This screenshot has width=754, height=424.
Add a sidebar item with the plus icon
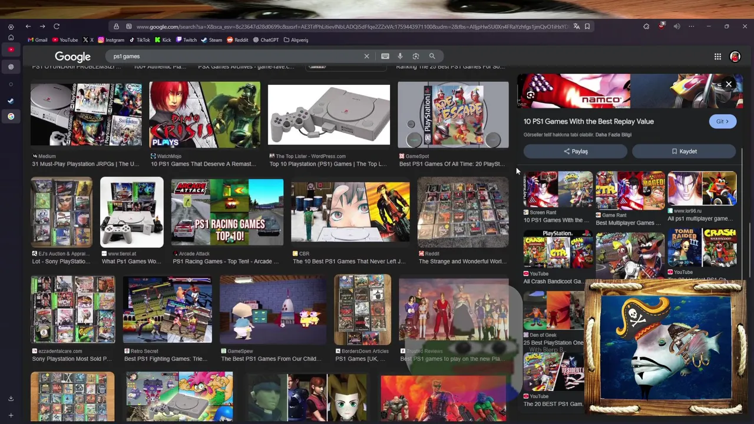tap(11, 416)
